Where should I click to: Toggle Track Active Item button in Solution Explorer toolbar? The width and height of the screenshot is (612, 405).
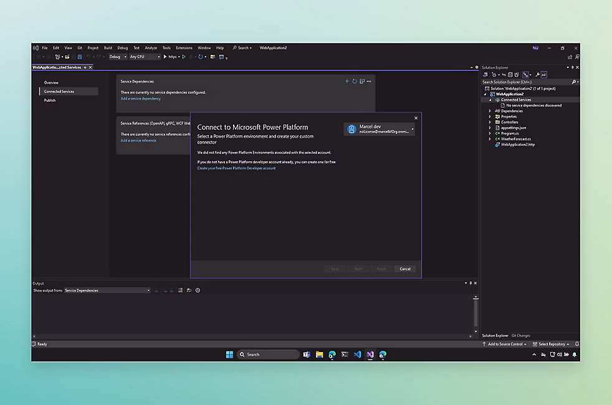tap(525, 75)
